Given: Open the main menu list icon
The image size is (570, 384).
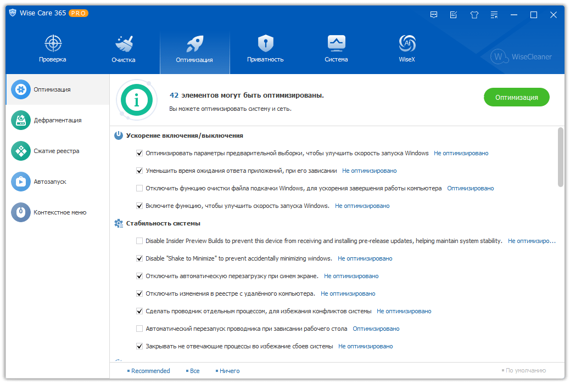Looking at the screenshot, I should click(494, 15).
